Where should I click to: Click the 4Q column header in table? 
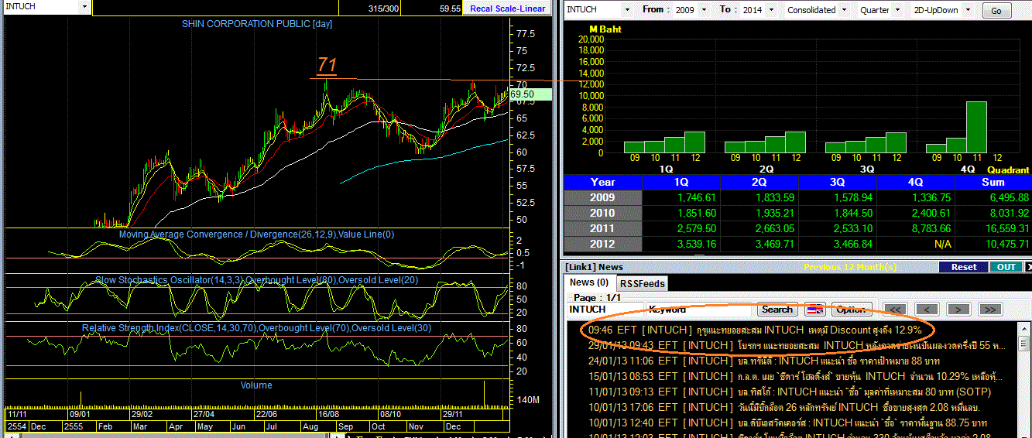pos(916,182)
